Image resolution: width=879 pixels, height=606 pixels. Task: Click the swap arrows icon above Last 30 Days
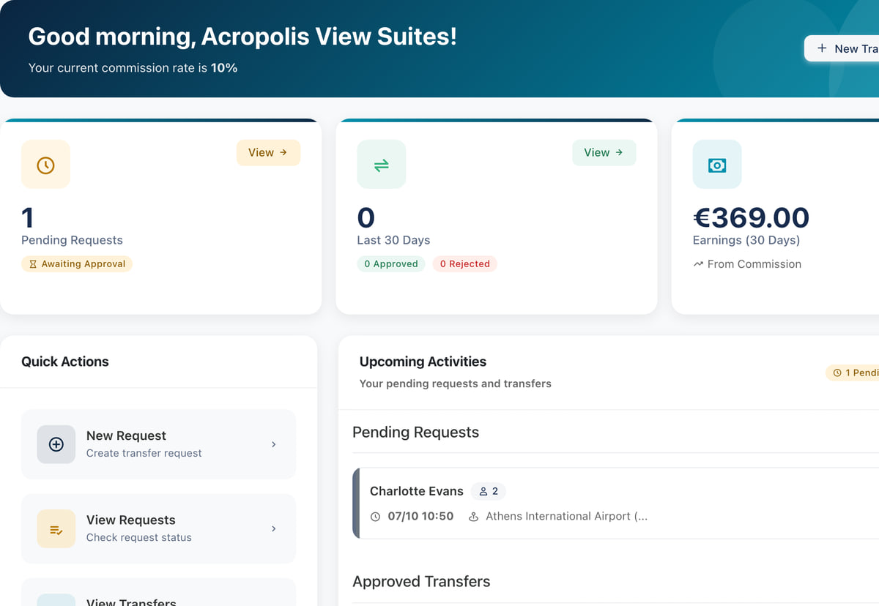(x=381, y=165)
